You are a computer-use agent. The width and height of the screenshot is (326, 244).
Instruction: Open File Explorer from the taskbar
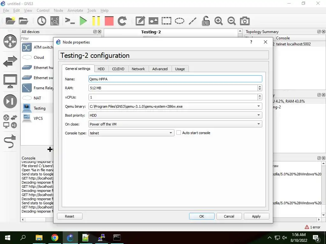point(39,238)
